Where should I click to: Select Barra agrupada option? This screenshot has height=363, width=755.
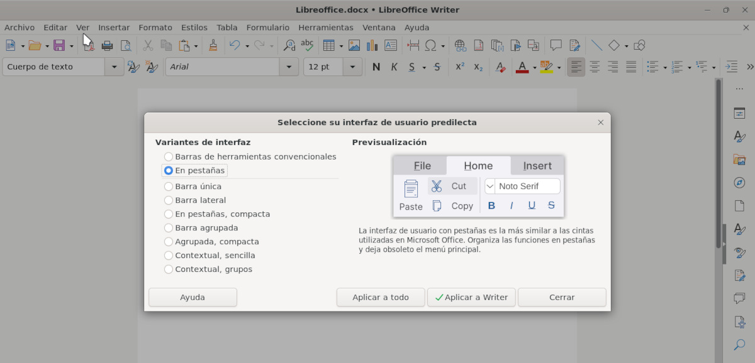click(201, 228)
